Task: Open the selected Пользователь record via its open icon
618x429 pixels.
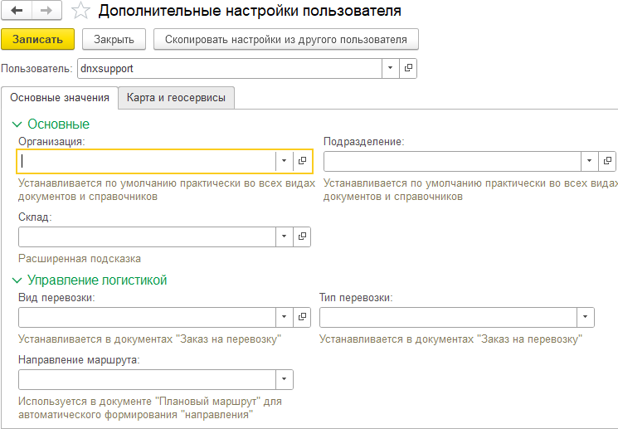Action: 408,68
